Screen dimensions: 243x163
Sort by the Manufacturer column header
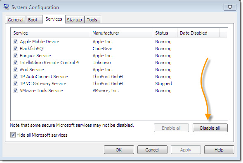click(x=121, y=33)
